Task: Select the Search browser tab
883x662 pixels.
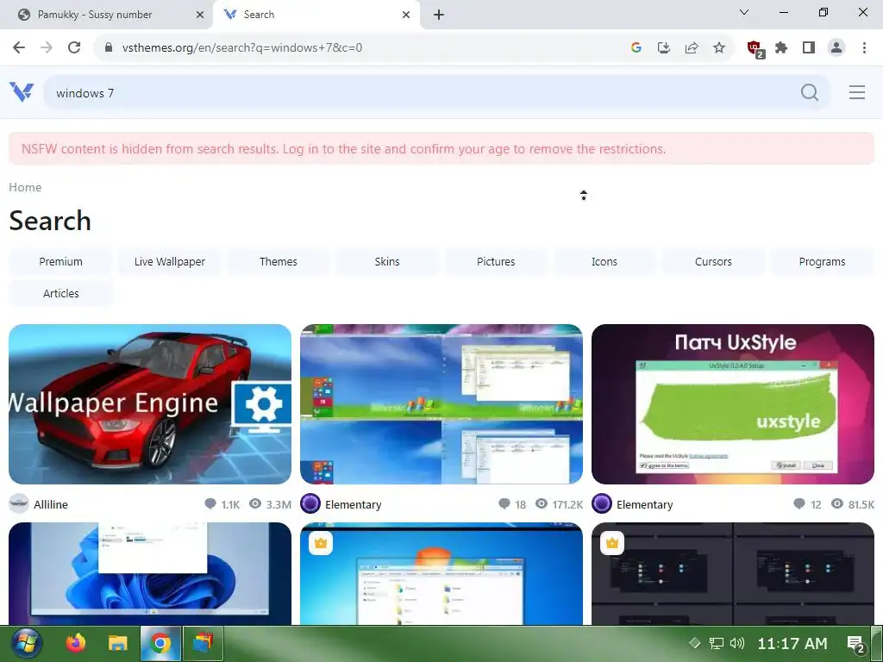Action: pos(316,15)
